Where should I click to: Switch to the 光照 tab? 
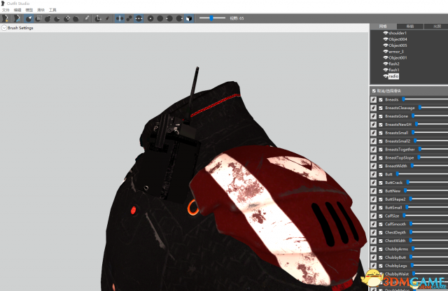(x=436, y=27)
